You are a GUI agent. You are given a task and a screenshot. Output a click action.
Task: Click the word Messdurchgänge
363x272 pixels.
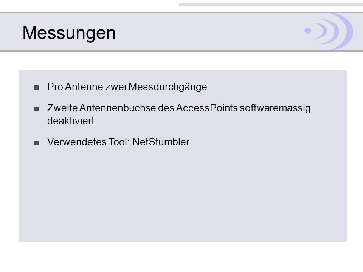click(x=168, y=87)
